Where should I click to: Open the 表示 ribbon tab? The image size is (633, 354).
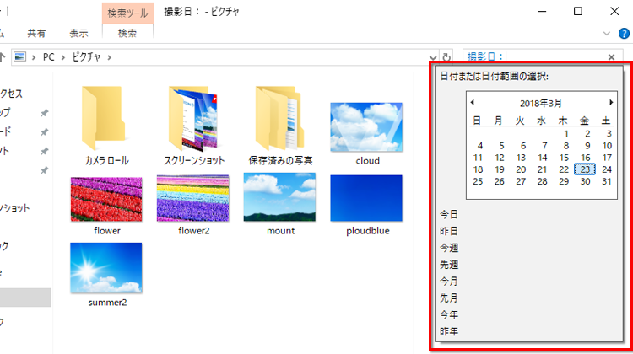(x=78, y=33)
